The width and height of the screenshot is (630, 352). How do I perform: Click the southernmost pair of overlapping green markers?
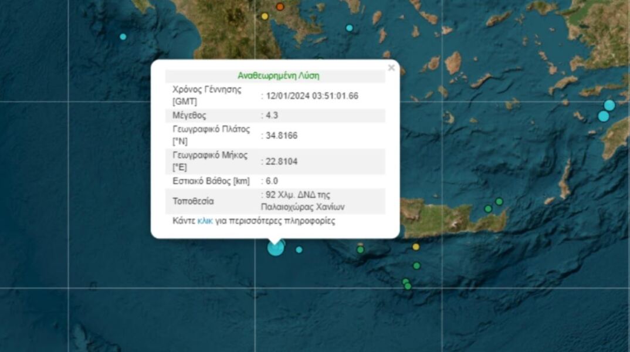point(407,285)
